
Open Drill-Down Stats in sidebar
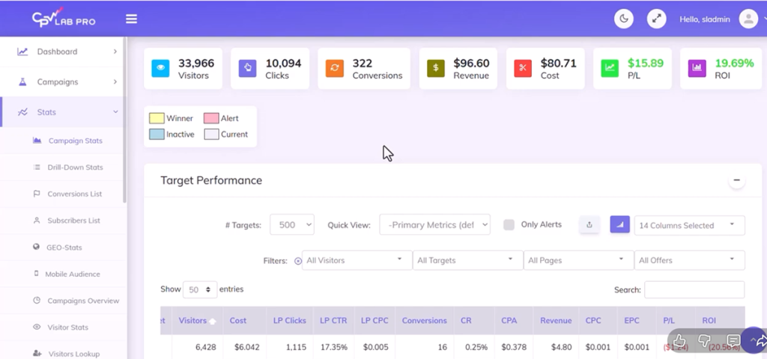75,168
